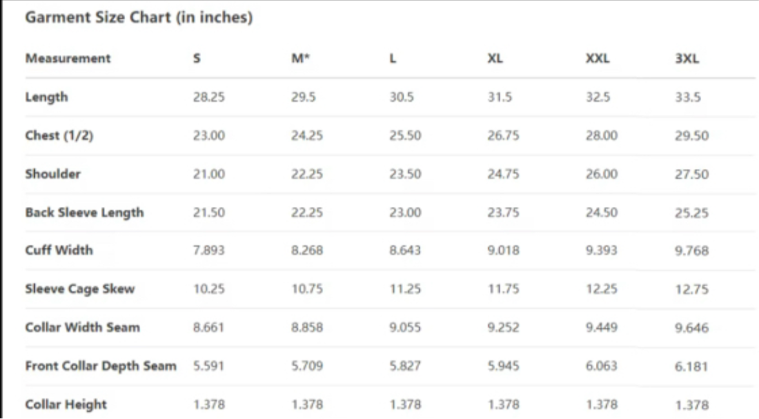
Task: Click the Front Collar Depth Seam label
Action: click(x=101, y=366)
